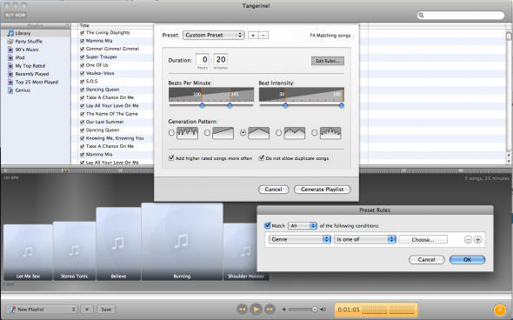Select the peak-shaped generation pattern radio
The image size is (513, 320).
[x=243, y=133]
